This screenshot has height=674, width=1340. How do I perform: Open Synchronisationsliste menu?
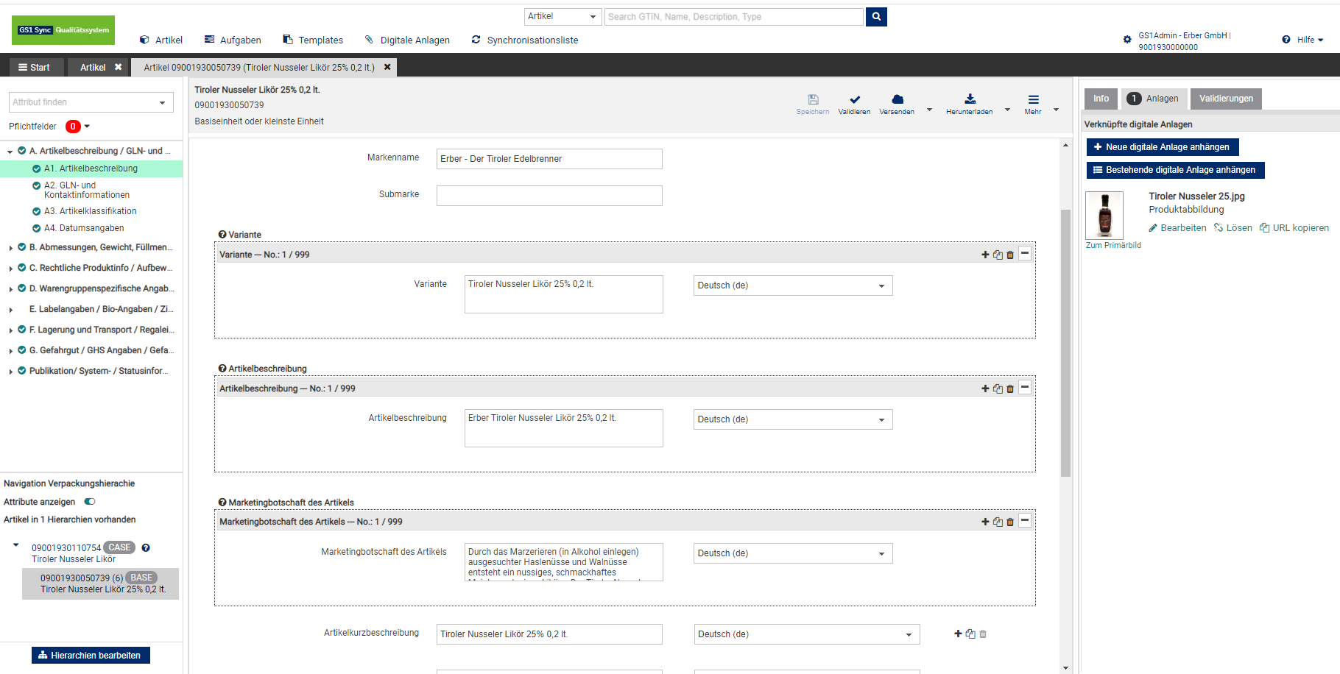525,40
